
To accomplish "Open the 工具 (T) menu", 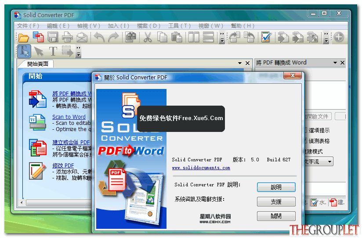I will pyautogui.click(x=179, y=26).
